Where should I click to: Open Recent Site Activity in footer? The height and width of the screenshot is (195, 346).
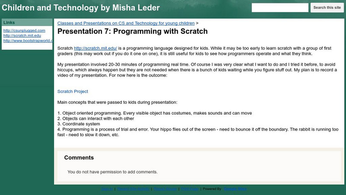click(x=133, y=189)
